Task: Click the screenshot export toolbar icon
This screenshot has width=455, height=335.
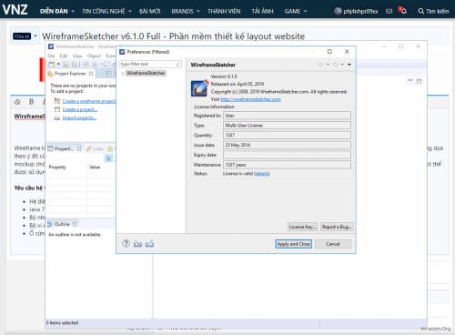Action: (x=86, y=64)
